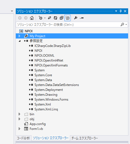Select System.Core reference
The height and width of the screenshot is (144, 130).
(x=43, y=75)
